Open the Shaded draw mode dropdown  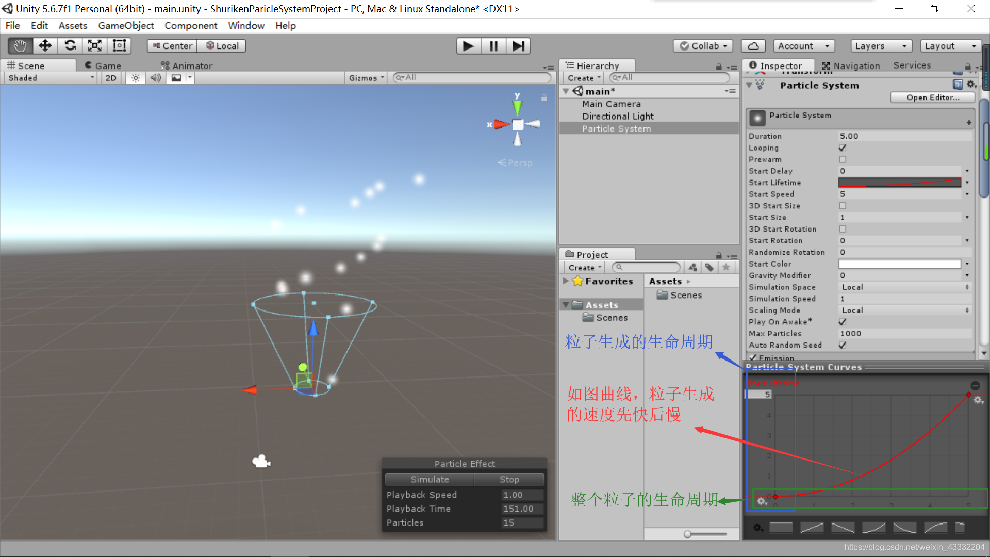pyautogui.click(x=51, y=78)
